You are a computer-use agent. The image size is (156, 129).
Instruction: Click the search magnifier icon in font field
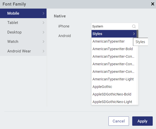click(x=134, y=26)
